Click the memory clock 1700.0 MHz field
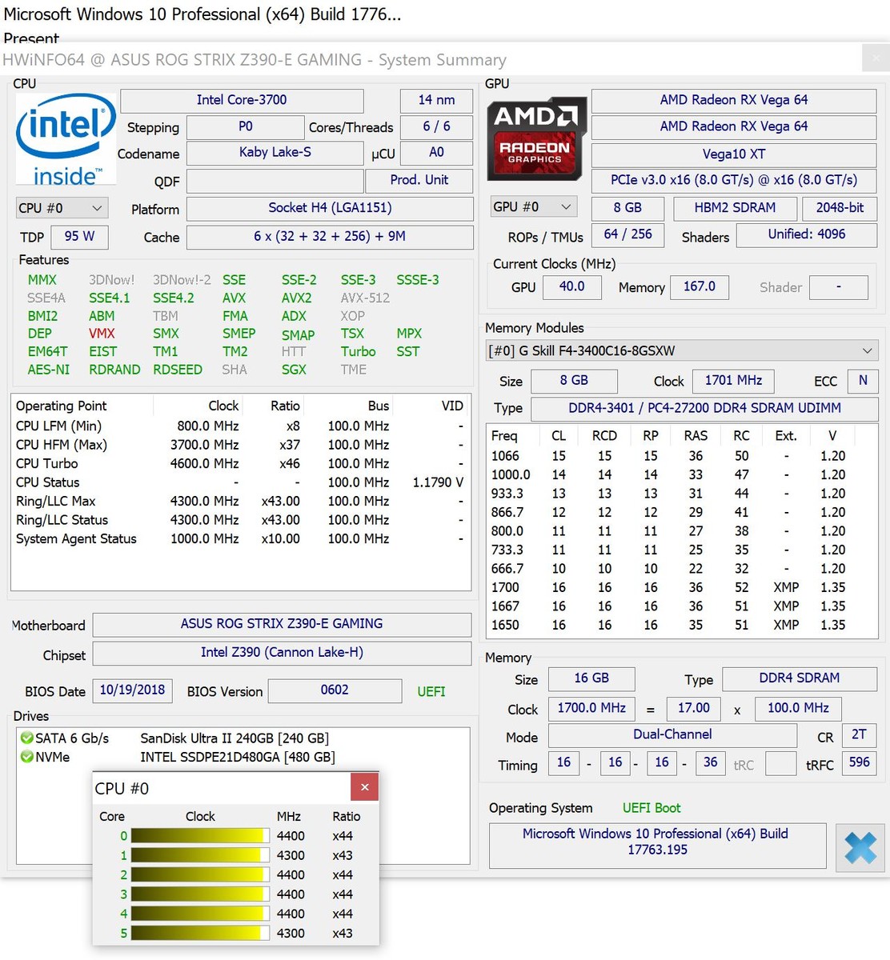The height and width of the screenshot is (960, 890). (x=591, y=708)
